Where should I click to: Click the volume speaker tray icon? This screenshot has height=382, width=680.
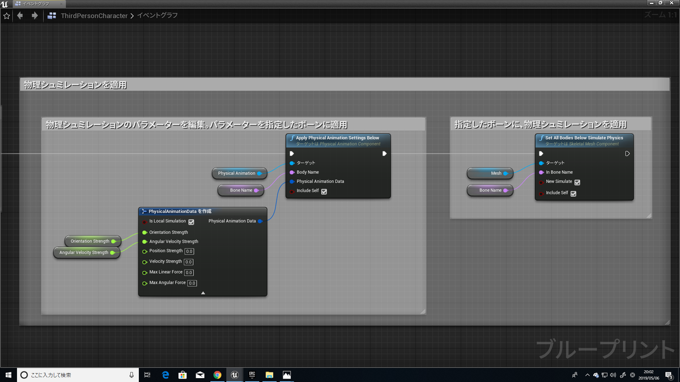tap(614, 375)
